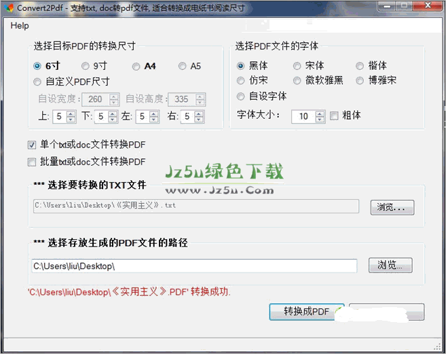Click the red 转换成功 status message
The image size is (446, 354).
[129, 292]
